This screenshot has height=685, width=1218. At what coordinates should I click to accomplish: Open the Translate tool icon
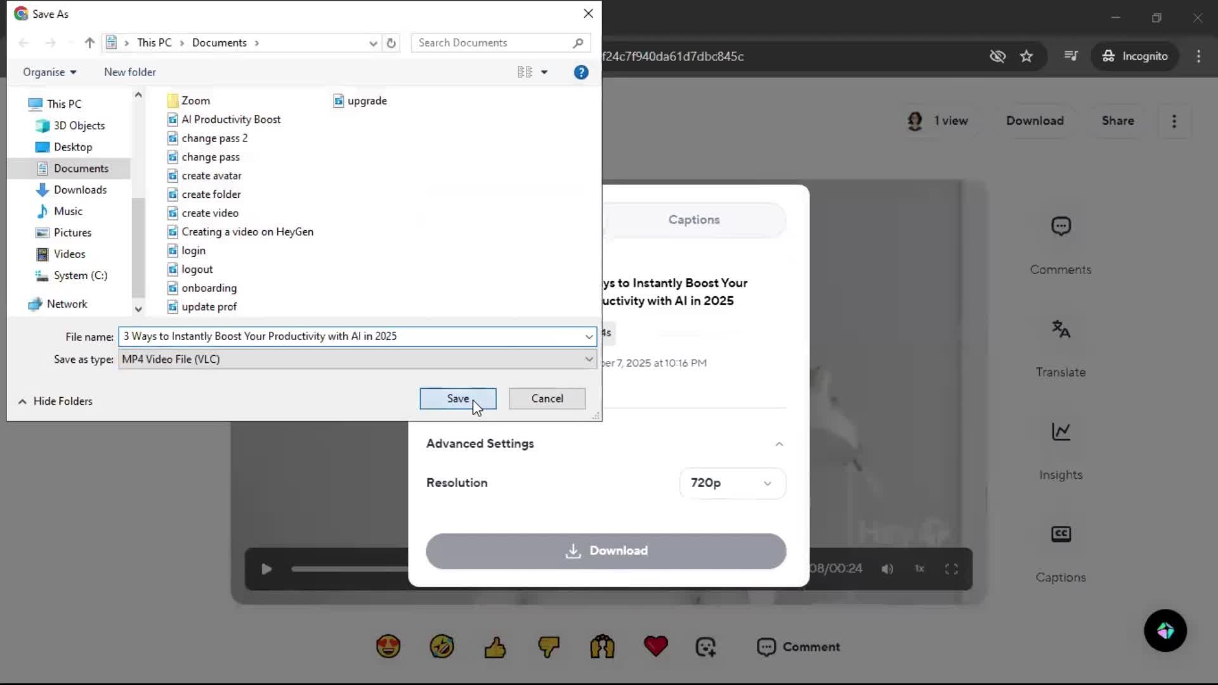pos(1061,329)
